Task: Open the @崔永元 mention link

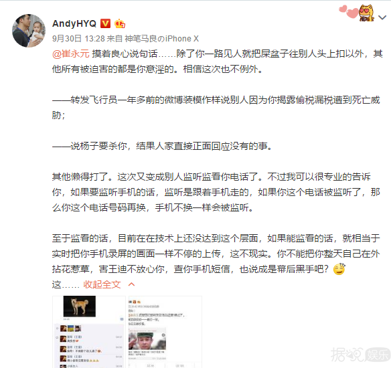Action: (71, 54)
